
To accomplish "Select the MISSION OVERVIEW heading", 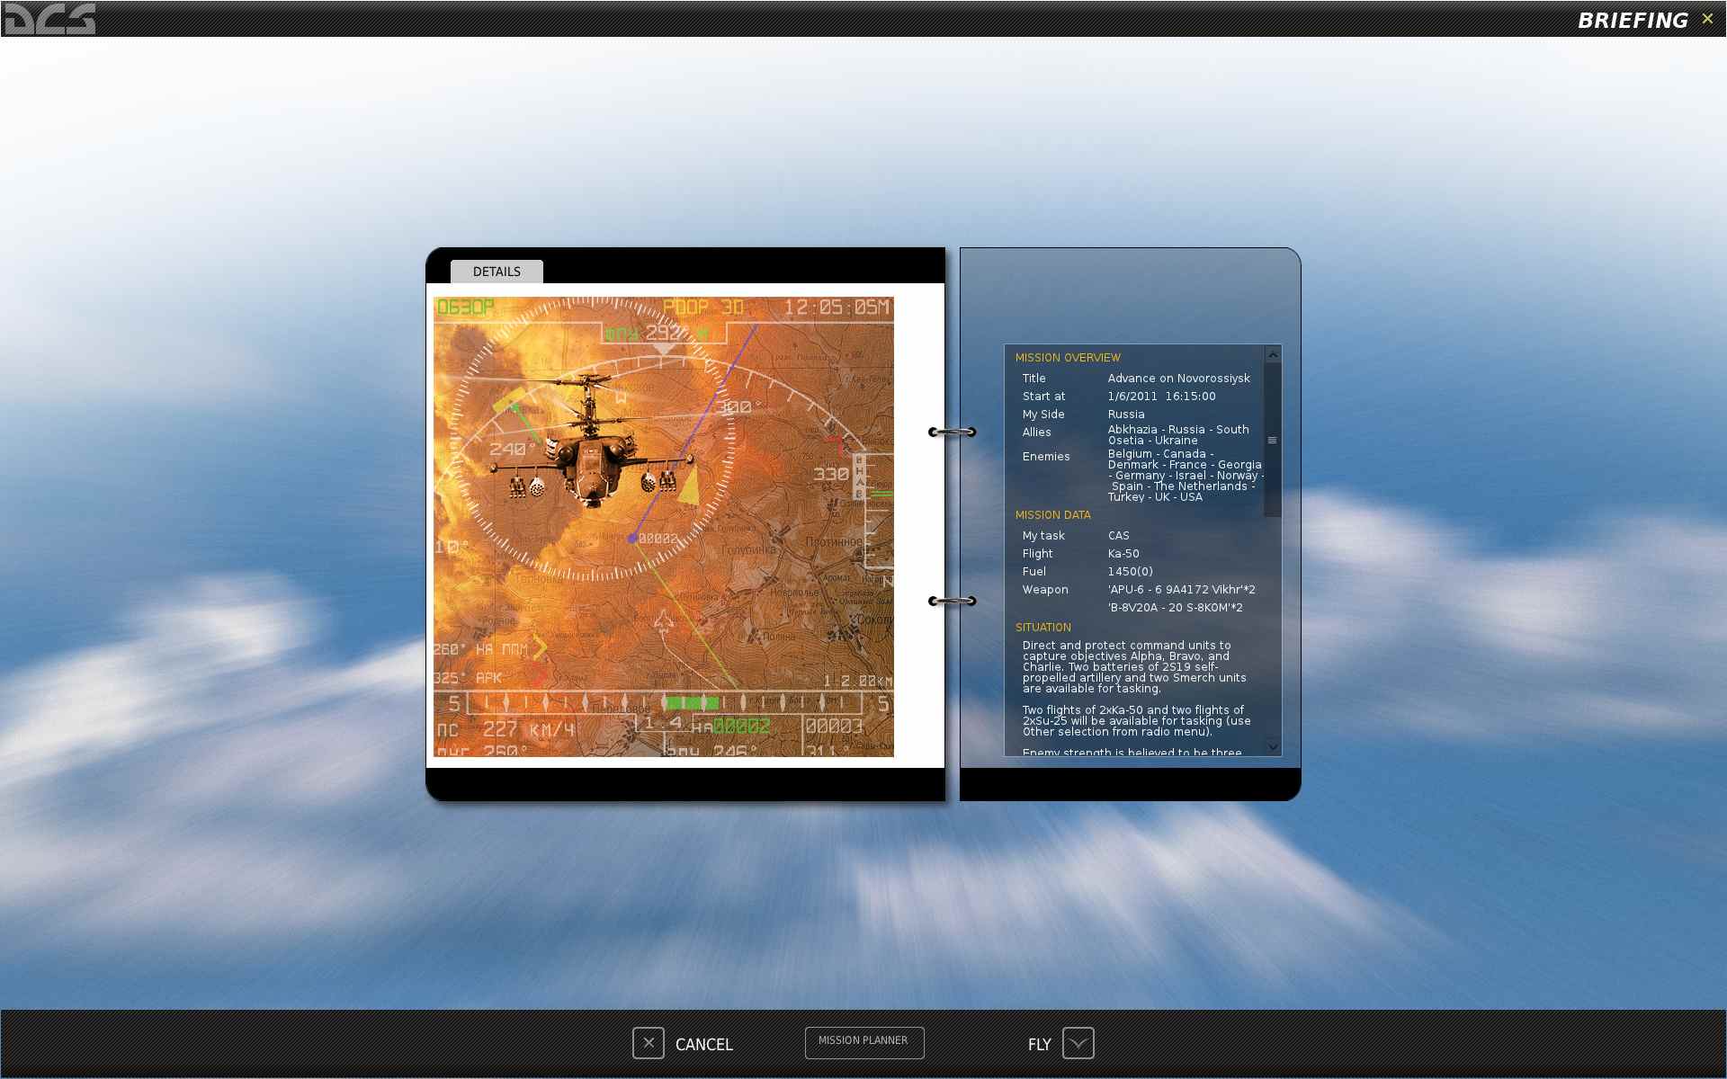I will click(1068, 358).
